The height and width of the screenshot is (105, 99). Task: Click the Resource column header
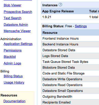pos(50,33)
